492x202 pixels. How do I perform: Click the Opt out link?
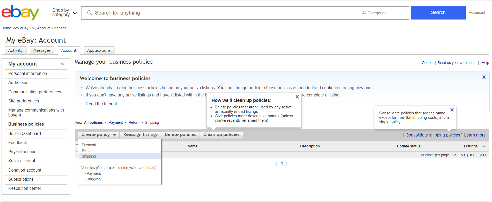click(428, 63)
